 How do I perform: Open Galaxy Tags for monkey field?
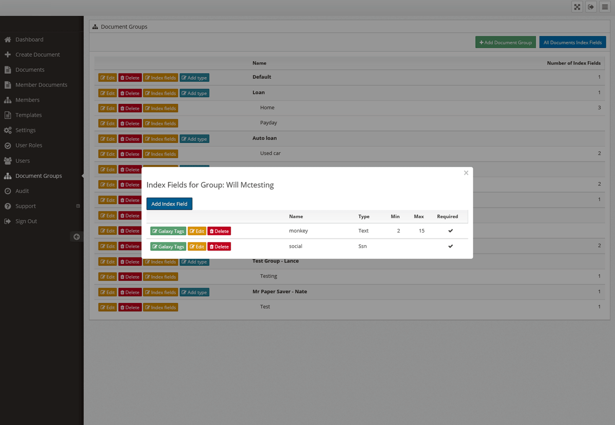coord(168,231)
